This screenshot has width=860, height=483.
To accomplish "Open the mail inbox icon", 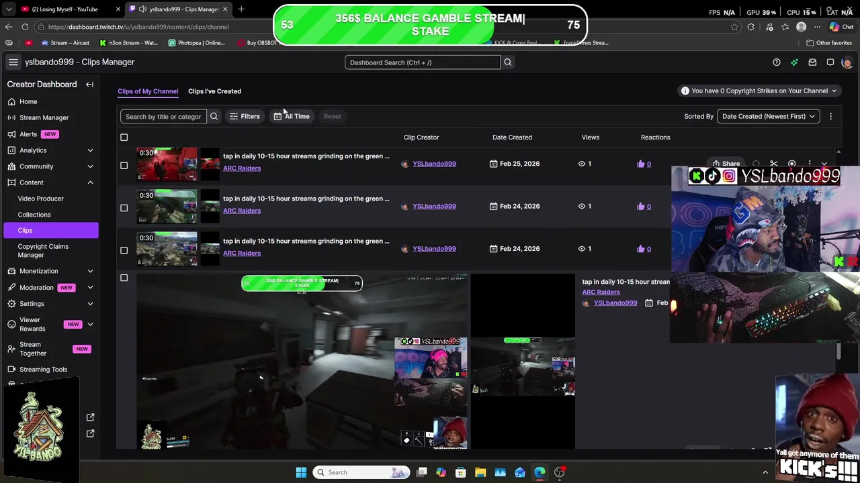I will [812, 62].
